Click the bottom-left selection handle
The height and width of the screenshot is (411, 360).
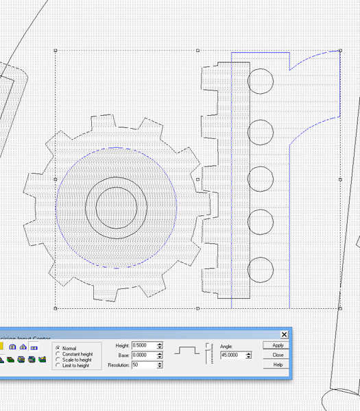pyautogui.click(x=56, y=308)
